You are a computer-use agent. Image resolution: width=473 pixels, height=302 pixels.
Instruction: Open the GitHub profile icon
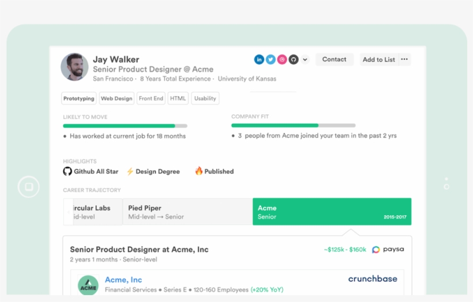pyautogui.click(x=294, y=59)
